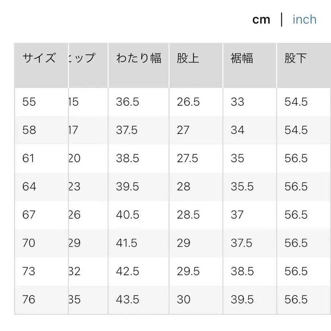The height and width of the screenshot is (331, 331).
Task: Switch measurements to inch units
Action: click(x=304, y=19)
